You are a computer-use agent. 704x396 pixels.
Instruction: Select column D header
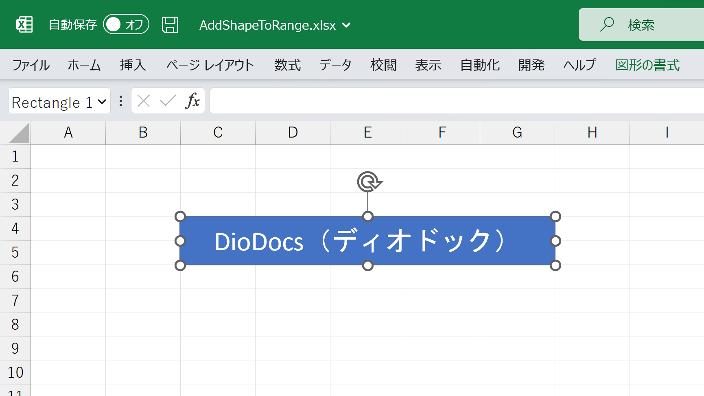(x=293, y=133)
